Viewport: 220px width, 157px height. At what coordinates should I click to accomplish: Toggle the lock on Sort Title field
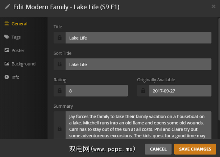(x=59, y=64)
